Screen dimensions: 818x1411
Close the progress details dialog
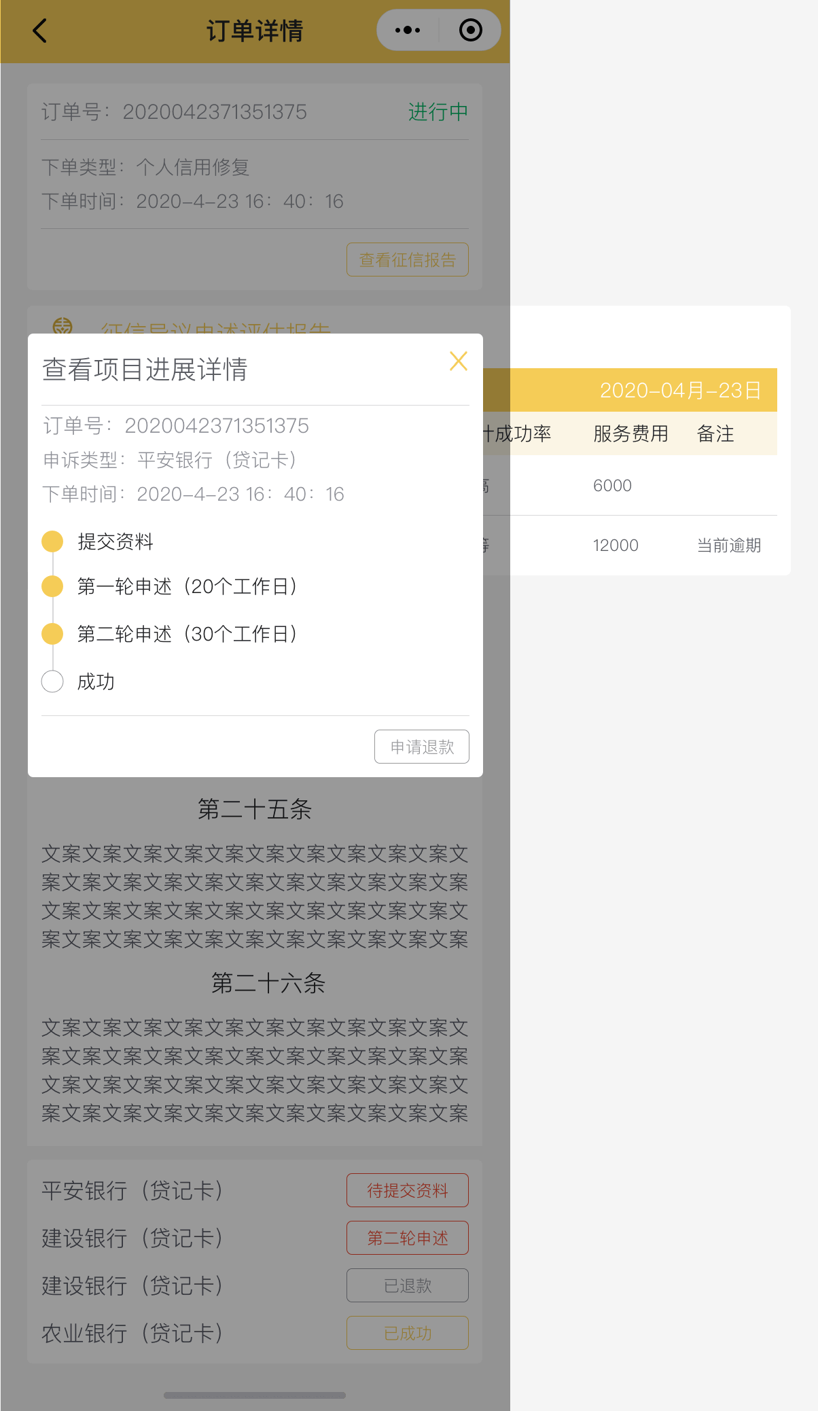point(459,361)
